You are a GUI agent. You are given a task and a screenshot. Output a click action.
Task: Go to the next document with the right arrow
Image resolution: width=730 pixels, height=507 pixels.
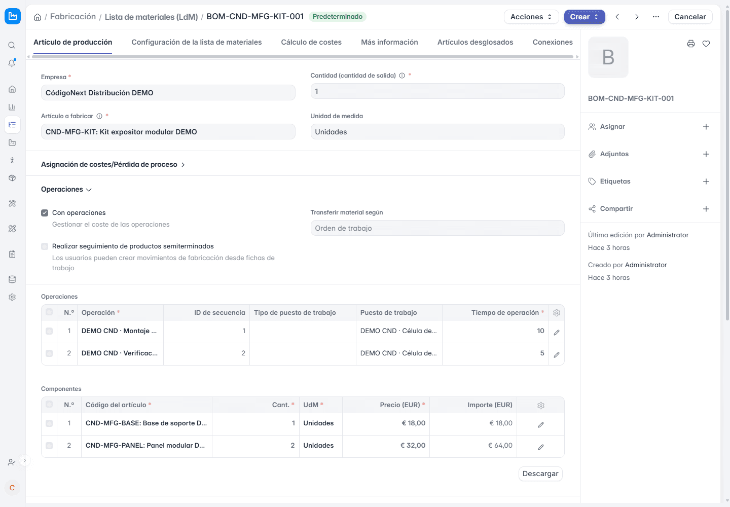click(637, 17)
